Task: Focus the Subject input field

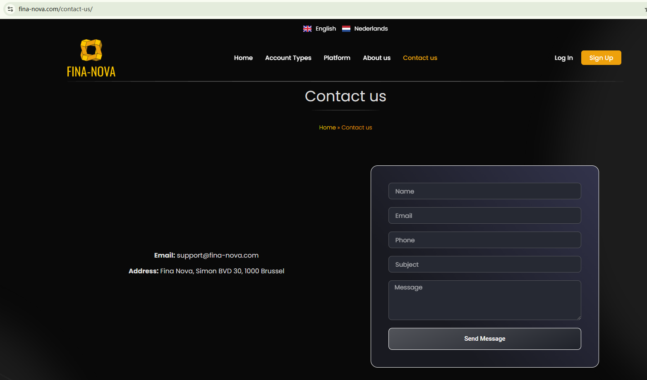Action: click(485, 264)
